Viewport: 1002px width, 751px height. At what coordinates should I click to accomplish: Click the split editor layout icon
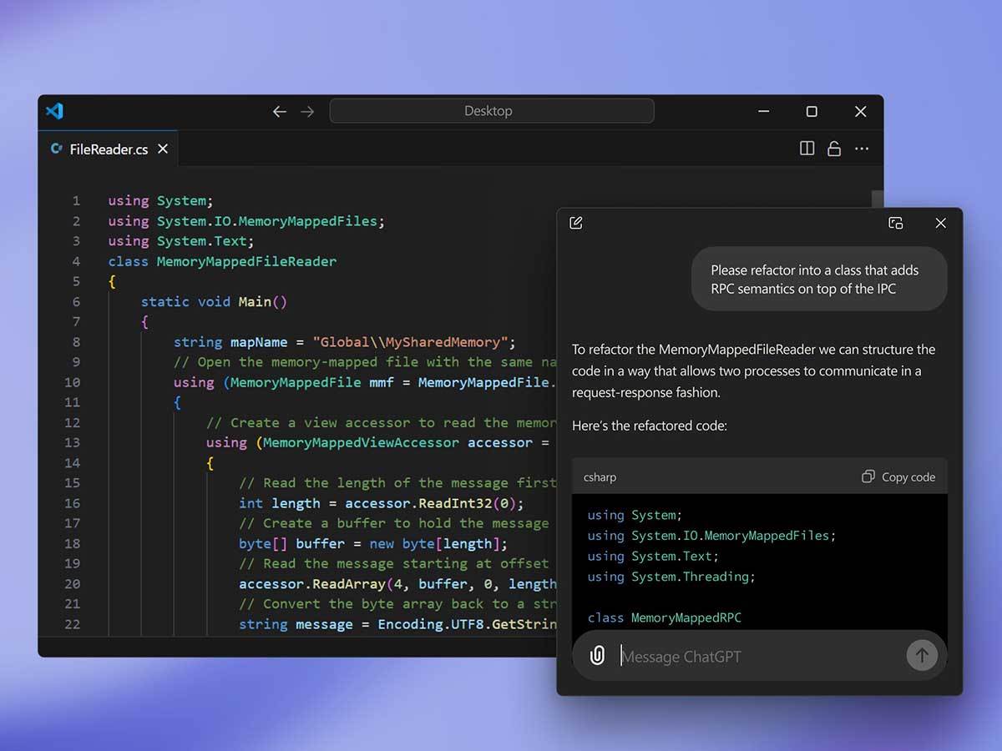click(x=807, y=149)
